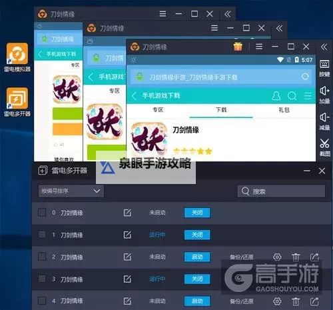Image resolution: width=333 pixels, height=310 pixels.
Task: Check the box for instance 0
Action: [42, 213]
